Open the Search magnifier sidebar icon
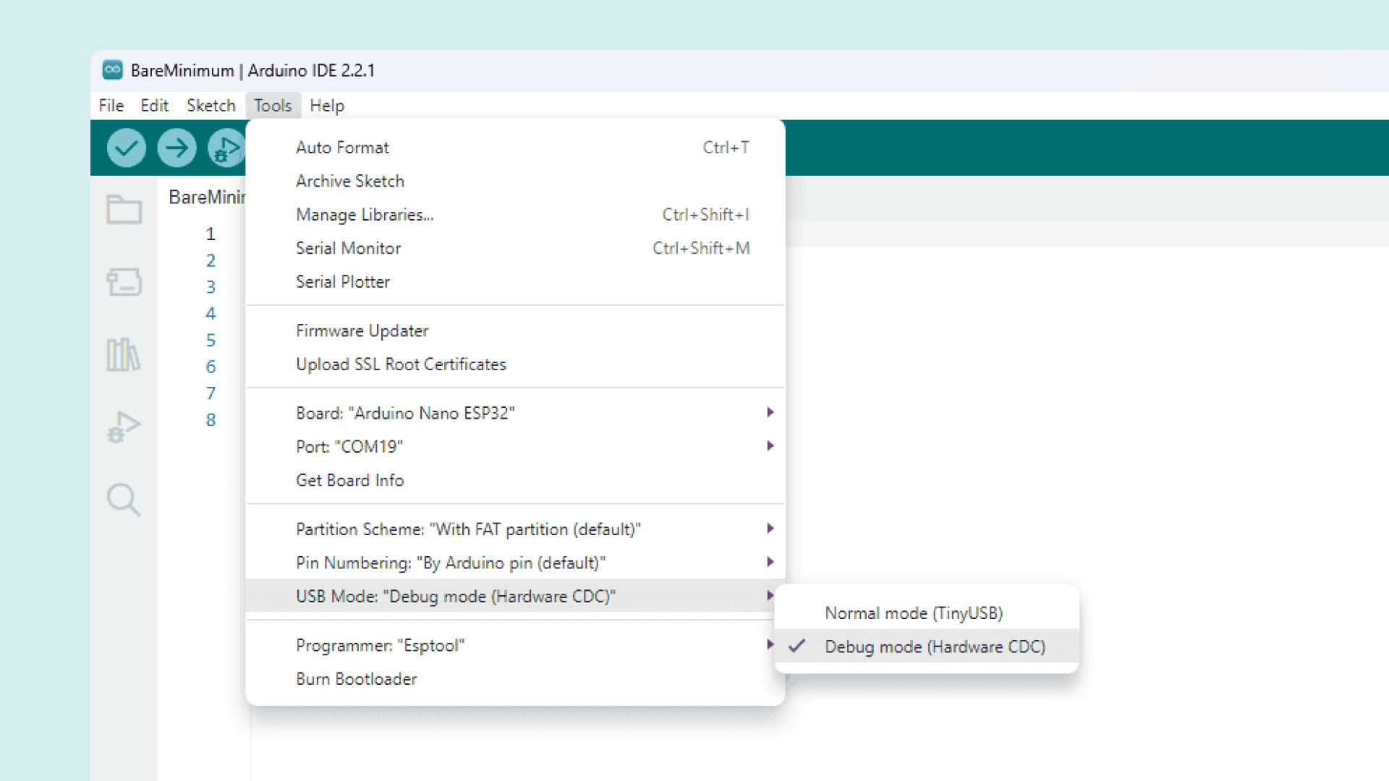Screen dimensions: 1389x781 point(124,500)
